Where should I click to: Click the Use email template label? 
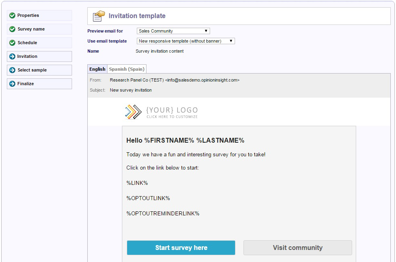[107, 41]
